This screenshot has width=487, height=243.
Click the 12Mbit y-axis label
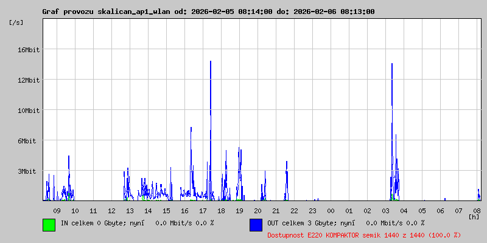[x=28, y=80]
